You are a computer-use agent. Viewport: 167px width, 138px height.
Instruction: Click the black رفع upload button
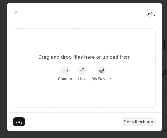(x=19, y=122)
